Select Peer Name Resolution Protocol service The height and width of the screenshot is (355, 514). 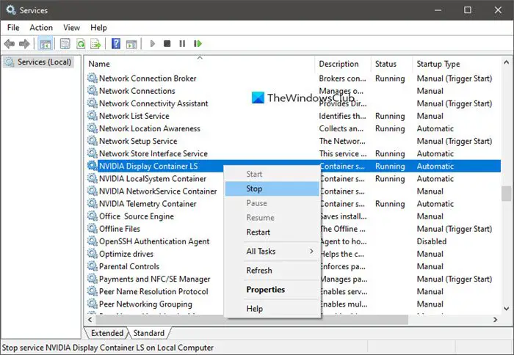coord(153,291)
